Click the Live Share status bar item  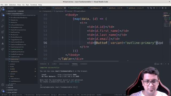point(63,95)
